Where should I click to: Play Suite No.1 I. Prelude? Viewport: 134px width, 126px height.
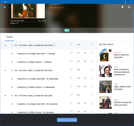point(12,54)
